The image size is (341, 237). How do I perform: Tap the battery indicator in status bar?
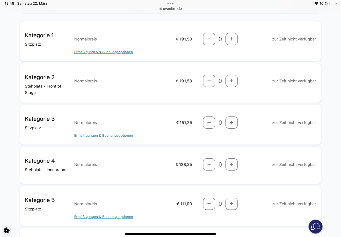click(x=332, y=3)
